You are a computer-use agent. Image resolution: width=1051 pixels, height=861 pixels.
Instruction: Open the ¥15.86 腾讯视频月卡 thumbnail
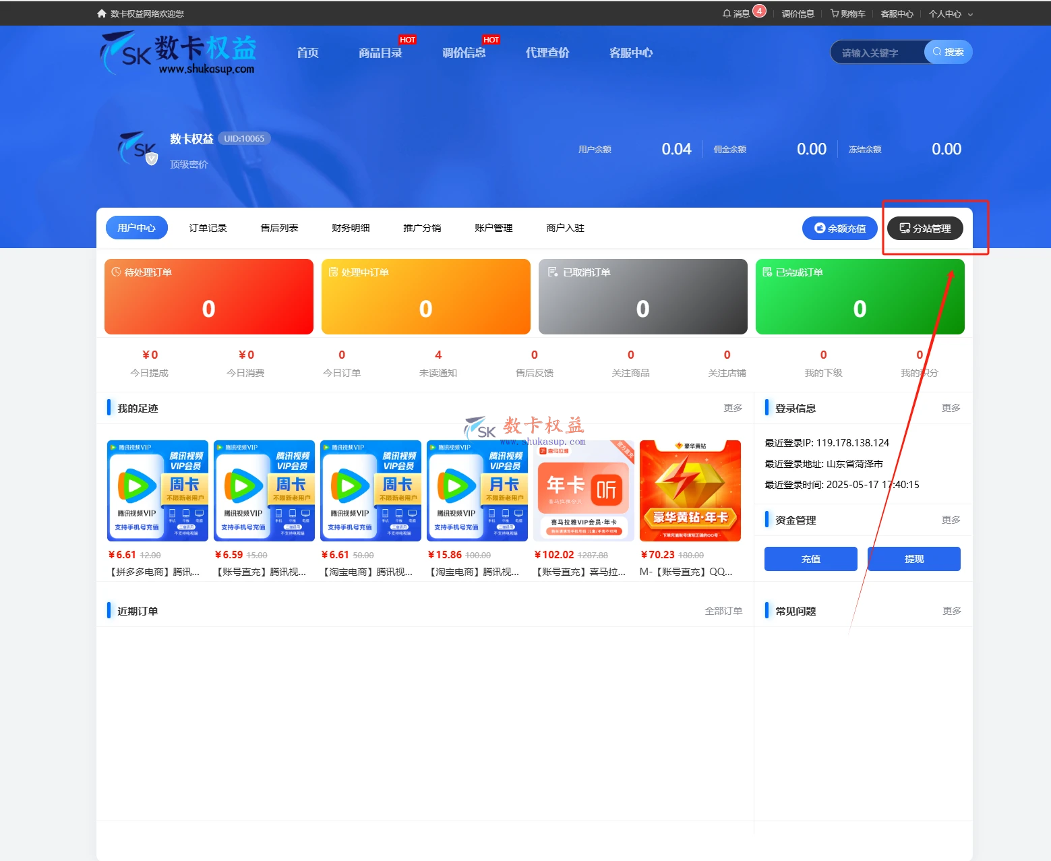click(x=477, y=491)
